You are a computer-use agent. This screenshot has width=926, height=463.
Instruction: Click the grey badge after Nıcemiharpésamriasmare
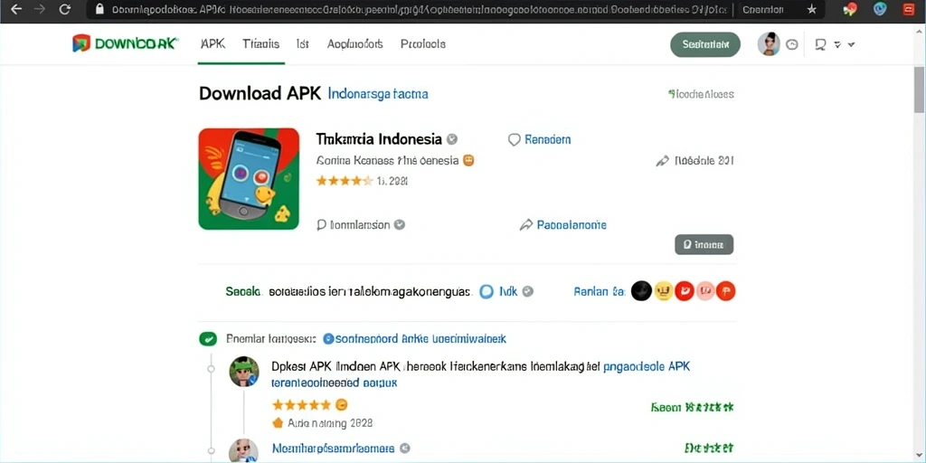(404, 449)
